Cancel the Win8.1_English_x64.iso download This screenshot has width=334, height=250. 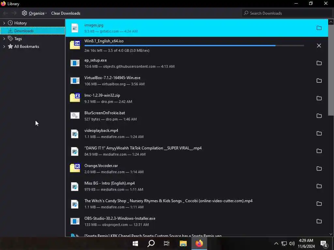[319, 46]
